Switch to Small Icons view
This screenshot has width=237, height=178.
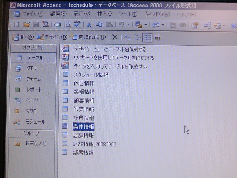[137, 37]
